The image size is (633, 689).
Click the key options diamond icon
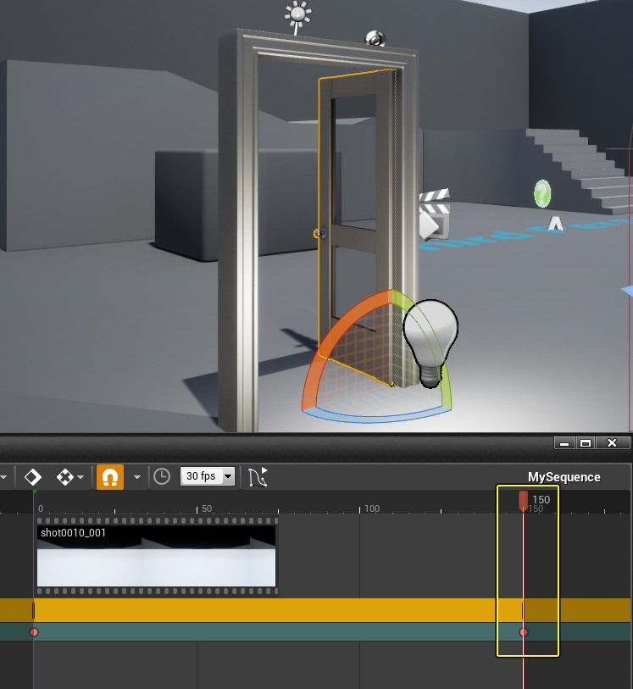[x=32, y=477]
